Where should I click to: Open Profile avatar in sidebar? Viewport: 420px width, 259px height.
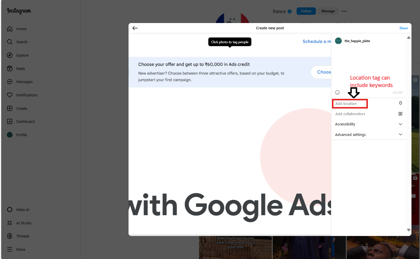point(10,135)
